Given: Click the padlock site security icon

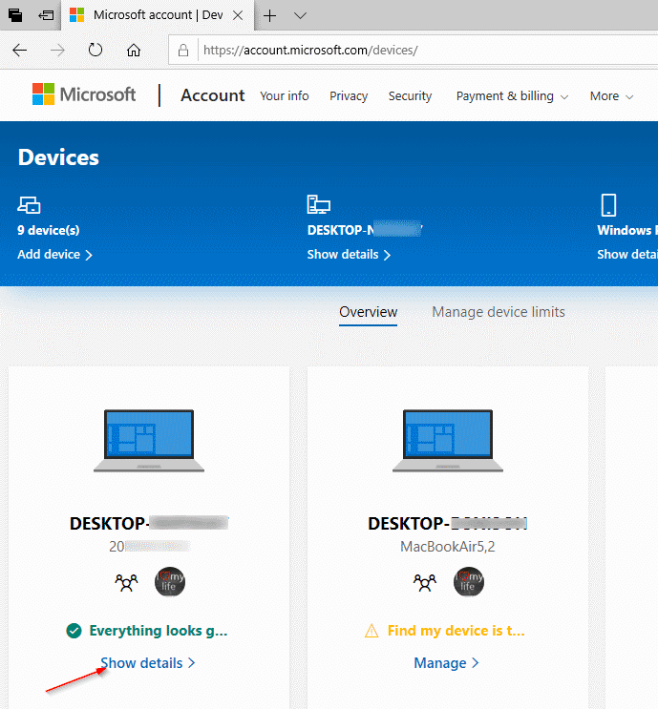Looking at the screenshot, I should (x=182, y=50).
